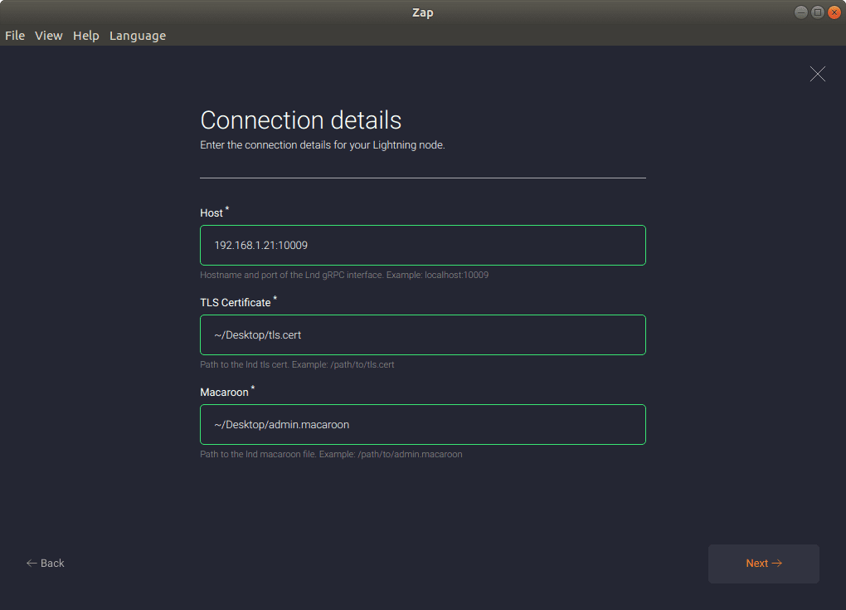The image size is (846, 610).
Task: Click the Macaroon path input field
Action: tap(422, 424)
